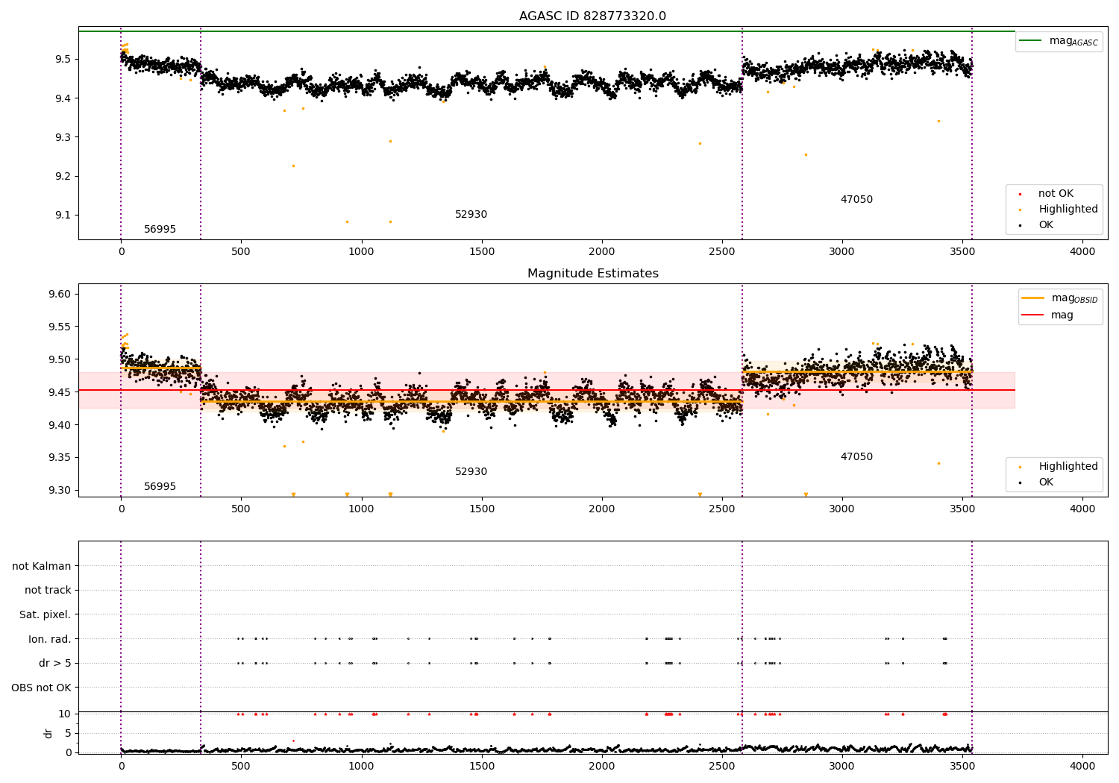The width and height of the screenshot is (1119, 783).
Task: Click the 'not track' row label
Action: 48,591
